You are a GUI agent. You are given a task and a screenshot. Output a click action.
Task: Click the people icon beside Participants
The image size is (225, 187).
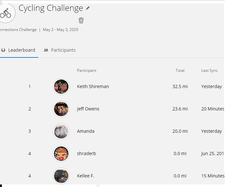[x=46, y=50]
